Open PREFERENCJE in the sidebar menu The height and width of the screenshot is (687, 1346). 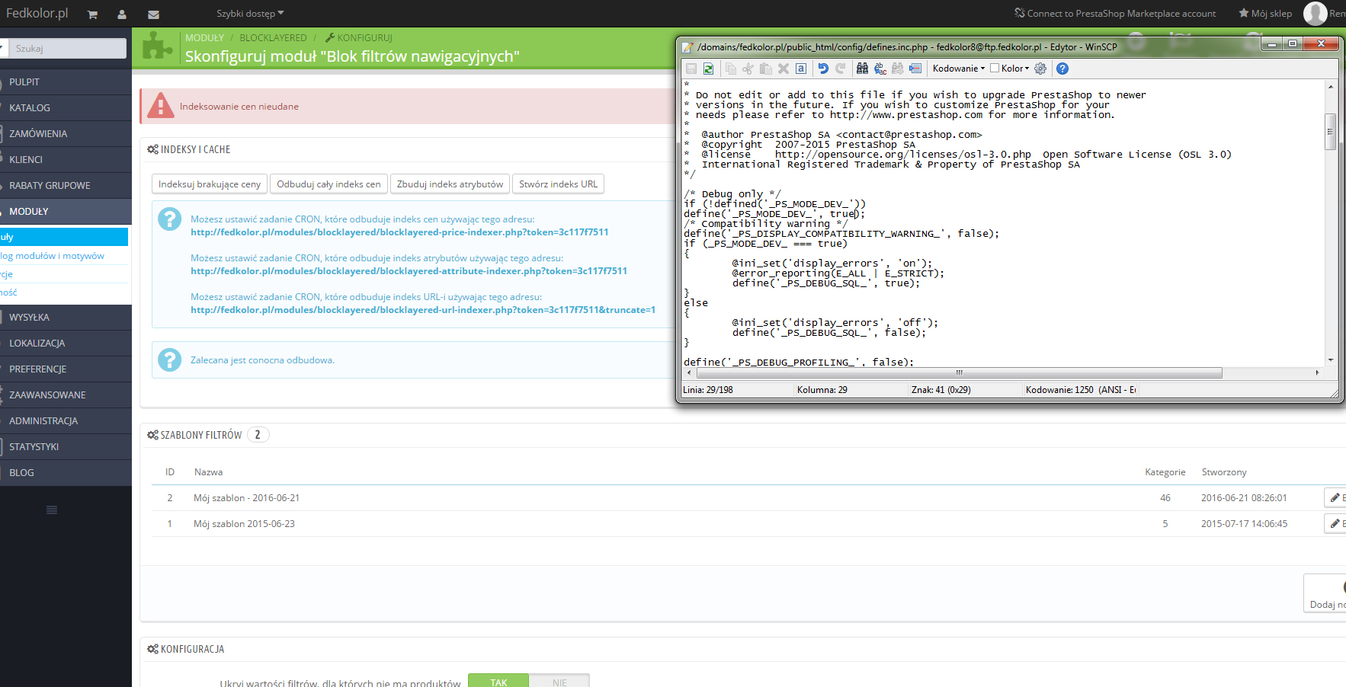[66, 369]
